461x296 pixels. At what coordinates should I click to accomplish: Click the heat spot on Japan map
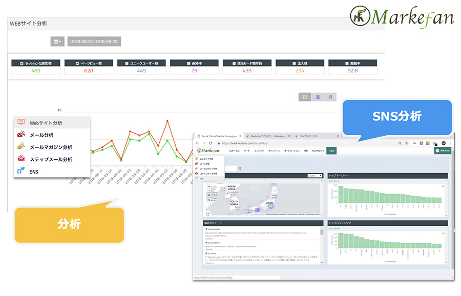tap(271, 206)
